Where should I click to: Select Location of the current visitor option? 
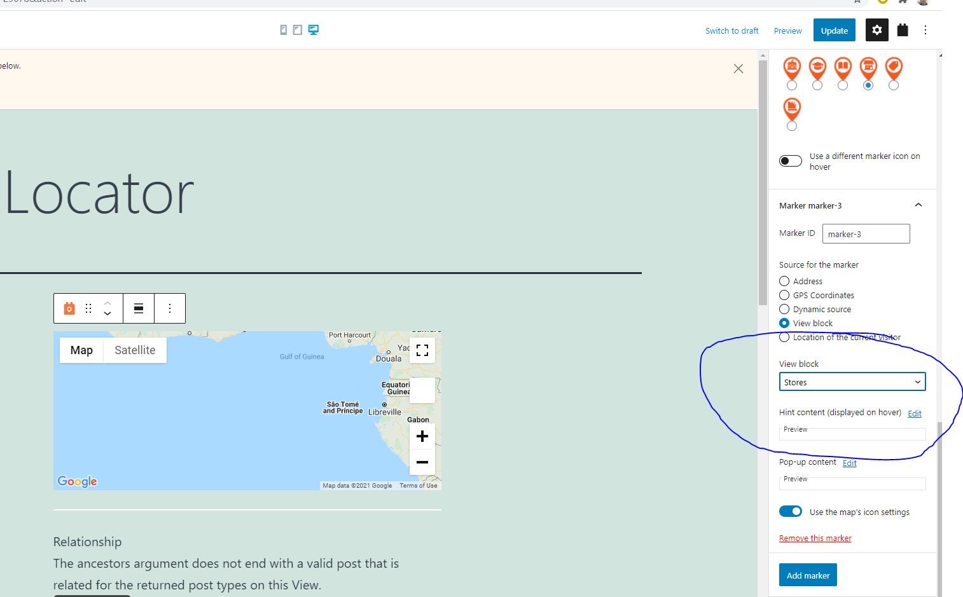point(784,337)
